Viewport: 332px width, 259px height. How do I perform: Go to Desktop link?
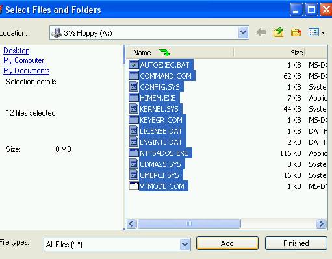(x=16, y=51)
